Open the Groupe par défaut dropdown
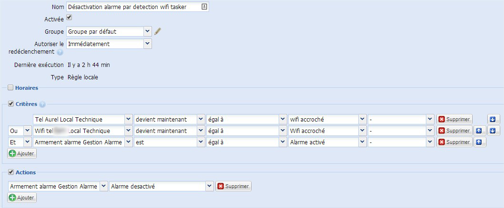Screen dimensions: 504x208 coord(109,31)
